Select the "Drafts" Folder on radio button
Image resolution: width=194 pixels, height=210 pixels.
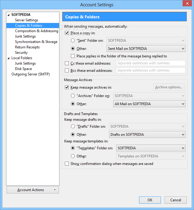coord(73,126)
